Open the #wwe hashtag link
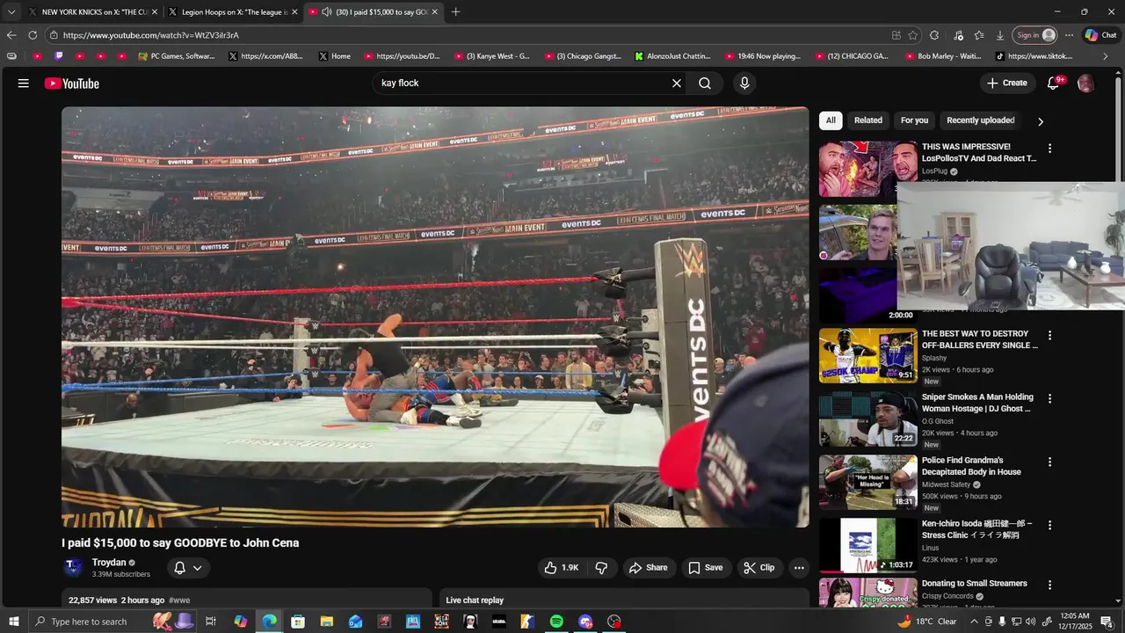This screenshot has width=1125, height=633. click(179, 600)
